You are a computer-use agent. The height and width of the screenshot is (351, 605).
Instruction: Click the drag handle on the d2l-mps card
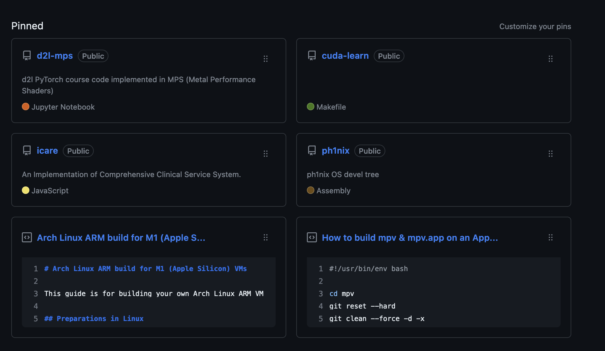click(x=266, y=59)
